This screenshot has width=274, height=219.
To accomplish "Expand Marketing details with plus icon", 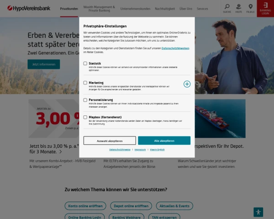I will click(x=187, y=84).
